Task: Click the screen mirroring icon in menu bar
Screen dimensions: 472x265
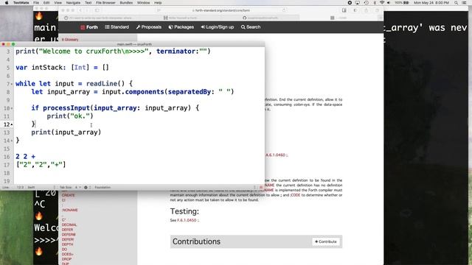Action: [x=358, y=3]
